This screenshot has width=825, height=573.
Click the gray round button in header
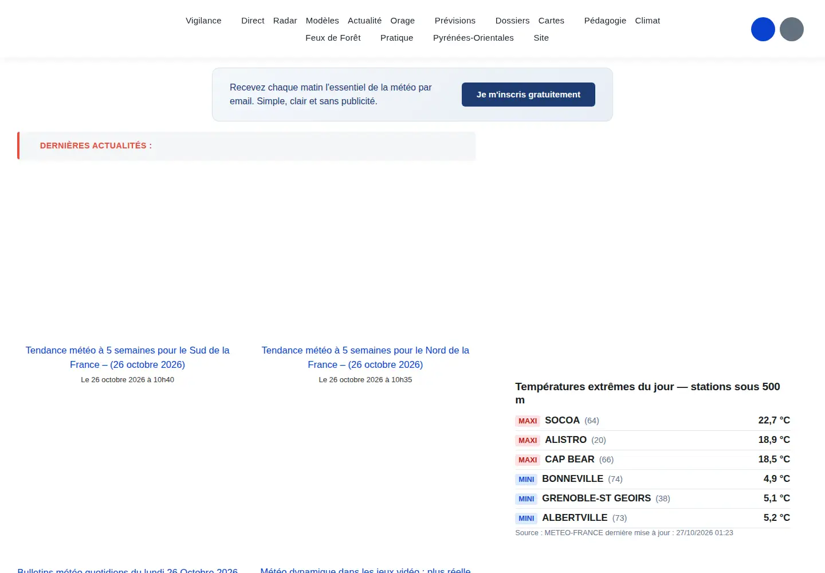[x=792, y=29]
